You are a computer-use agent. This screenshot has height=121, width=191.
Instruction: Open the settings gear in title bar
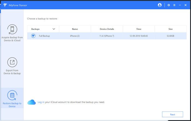point(169,5)
